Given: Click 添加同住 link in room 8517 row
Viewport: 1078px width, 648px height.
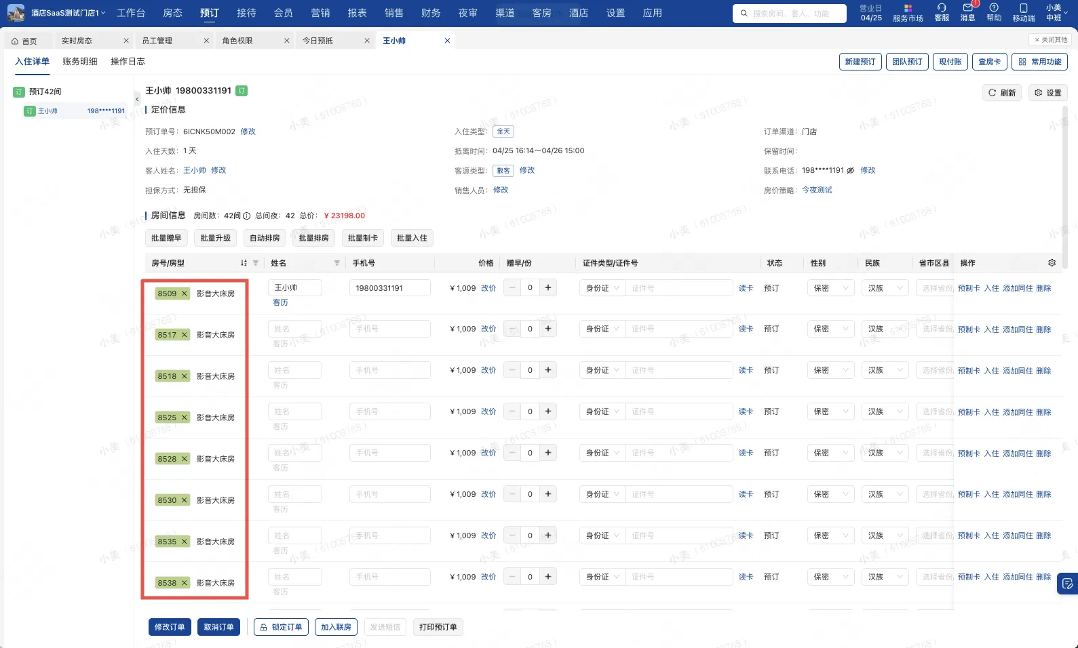Looking at the screenshot, I should (x=1018, y=329).
